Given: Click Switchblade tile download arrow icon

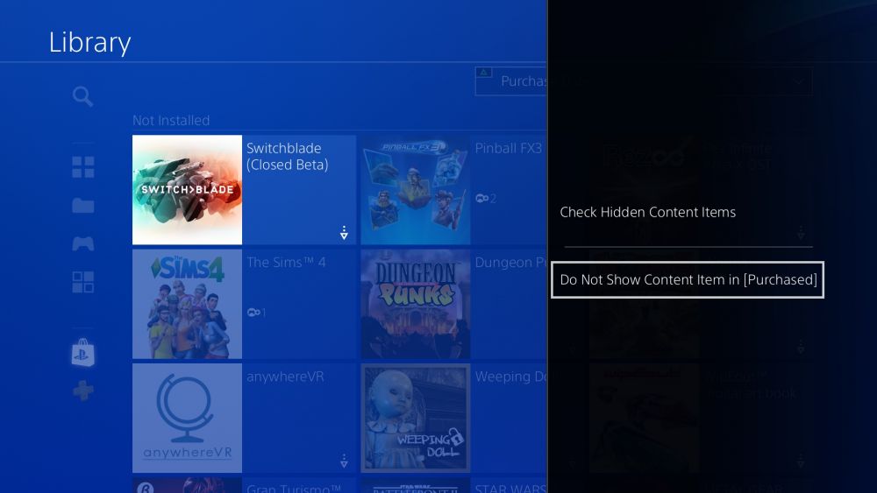Looking at the screenshot, I should pyautogui.click(x=344, y=233).
